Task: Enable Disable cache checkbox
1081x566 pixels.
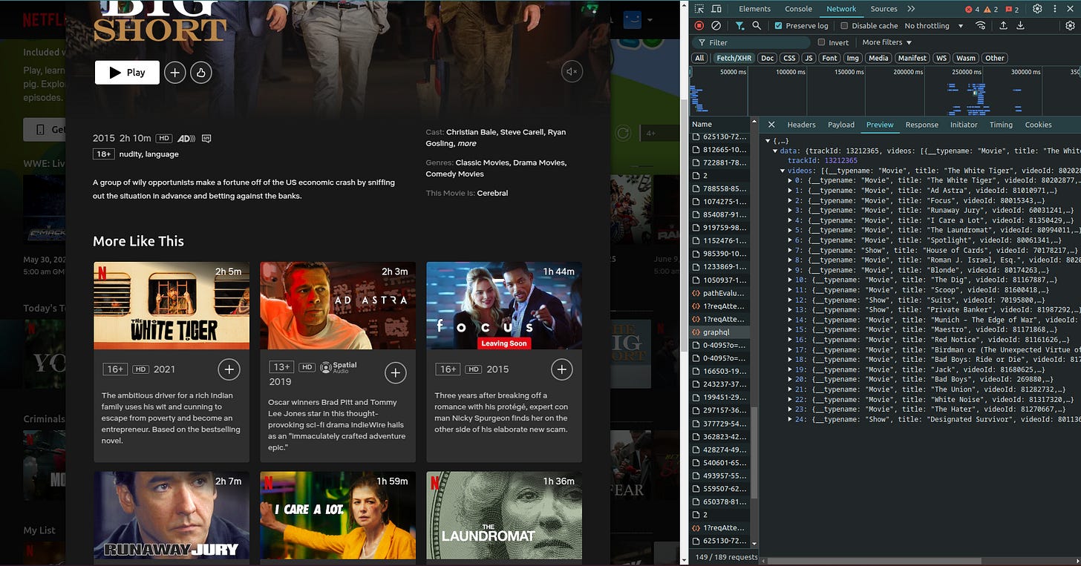Action: click(844, 25)
